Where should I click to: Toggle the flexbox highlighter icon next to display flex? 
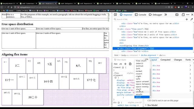coord(127,85)
